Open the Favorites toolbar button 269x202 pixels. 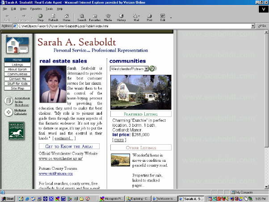point(95,18)
